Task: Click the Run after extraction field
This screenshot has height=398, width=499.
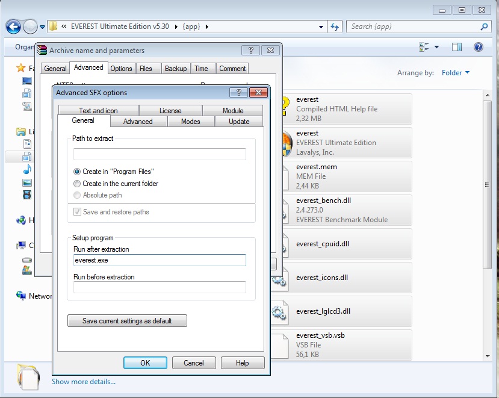Action: coord(160,260)
